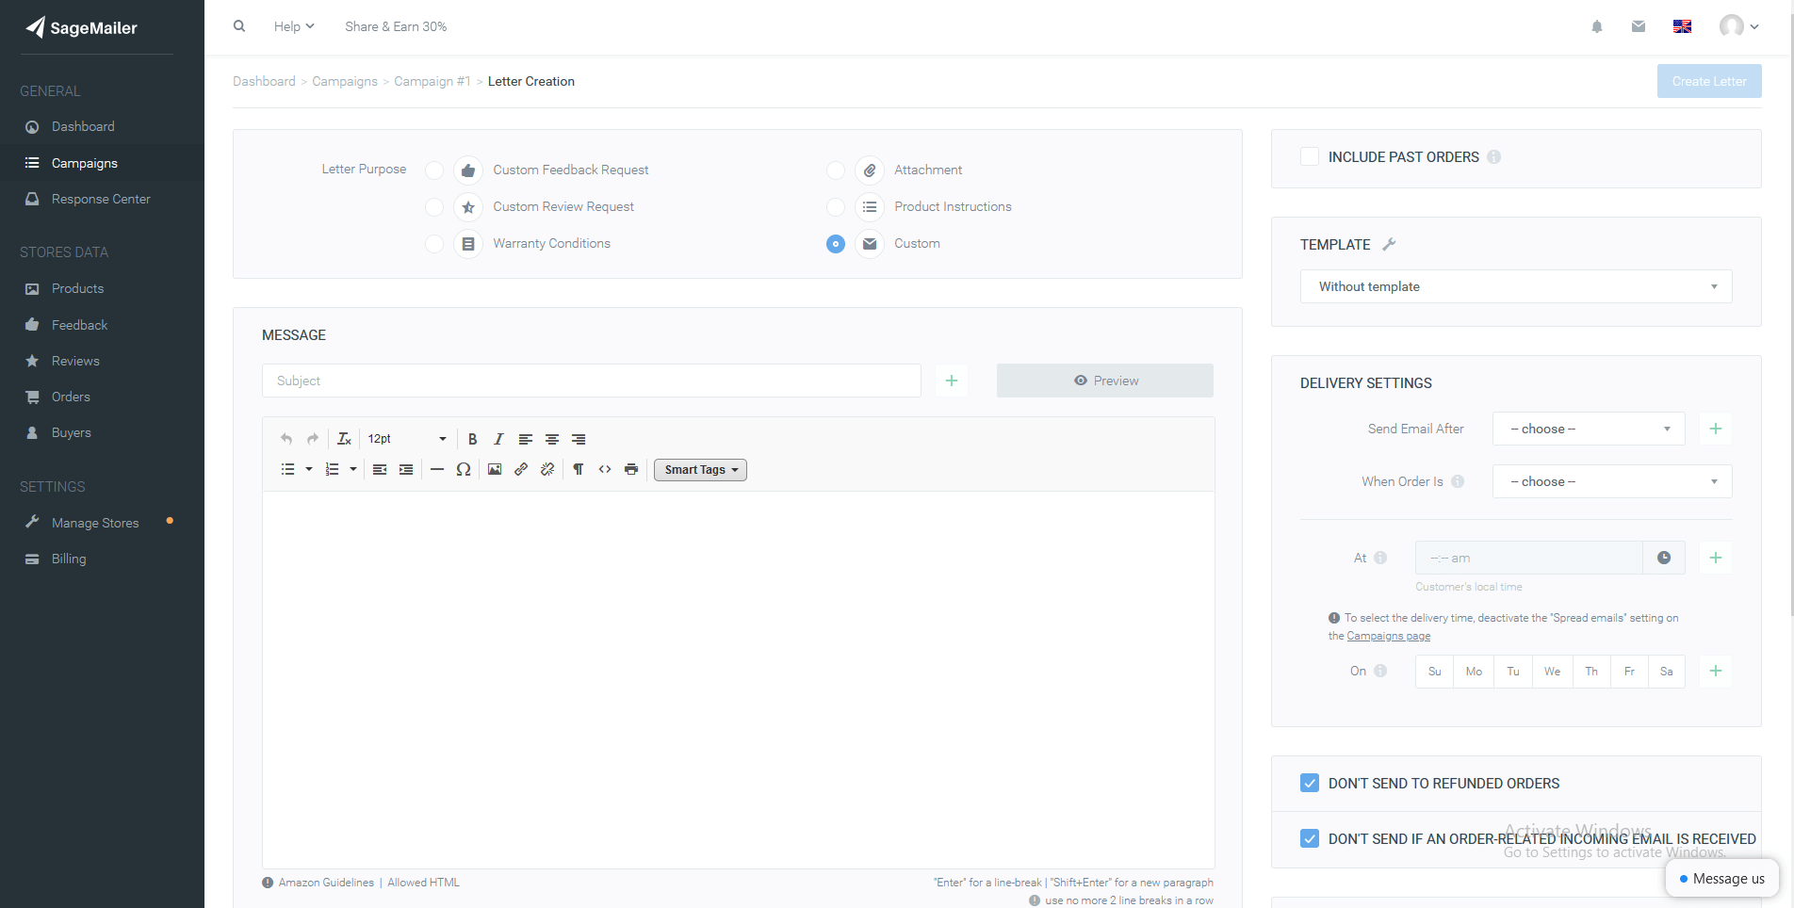Open the Message us chat widget
This screenshot has width=1794, height=908.
[x=1722, y=879]
